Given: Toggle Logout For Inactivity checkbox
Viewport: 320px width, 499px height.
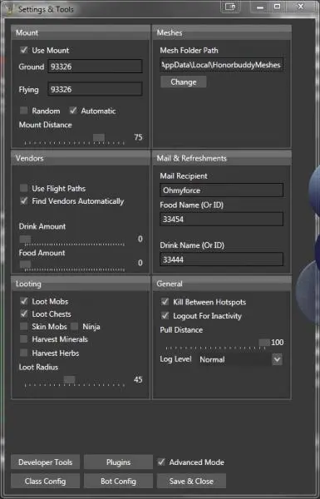Looking at the screenshot, I should click(165, 316).
